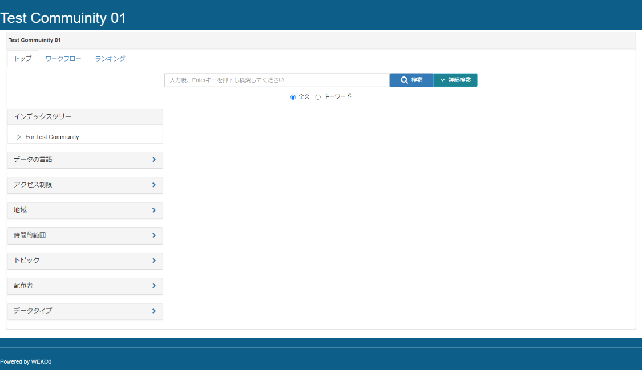Click the Test Commuinity 01 header title
This screenshot has width=642, height=370.
pyautogui.click(x=63, y=18)
